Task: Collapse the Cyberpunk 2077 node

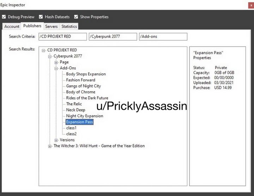Action: (50, 56)
